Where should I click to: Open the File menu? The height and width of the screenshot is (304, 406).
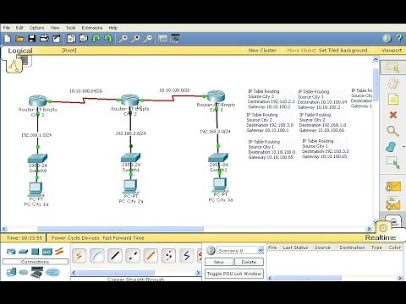coord(7,28)
